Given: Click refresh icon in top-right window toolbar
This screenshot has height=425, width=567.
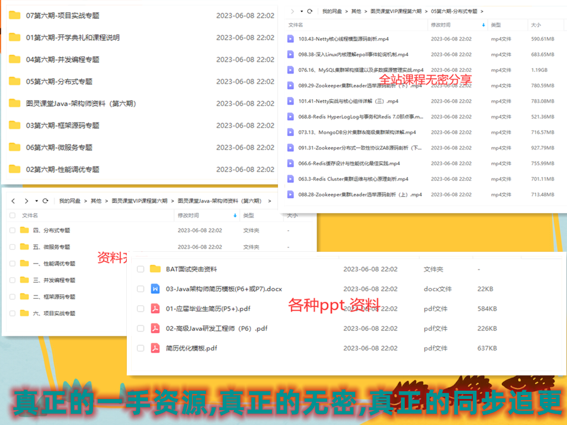Looking at the screenshot, I should point(310,11).
